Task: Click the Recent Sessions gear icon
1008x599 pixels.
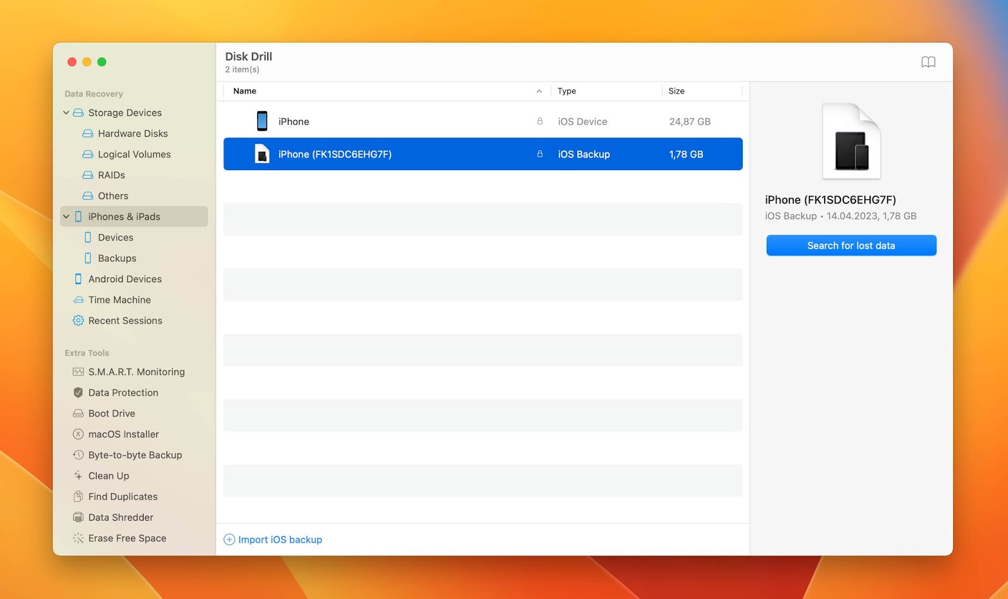Action: pyautogui.click(x=78, y=321)
